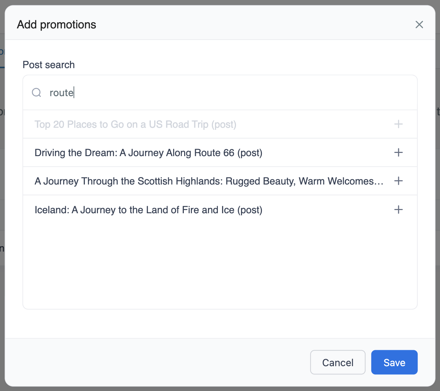Add the Iceland post via plus icon
This screenshot has height=391, width=440.
(x=398, y=209)
